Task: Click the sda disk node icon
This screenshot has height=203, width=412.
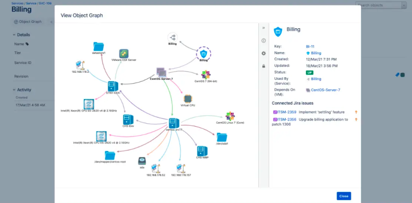Action: click(x=142, y=161)
